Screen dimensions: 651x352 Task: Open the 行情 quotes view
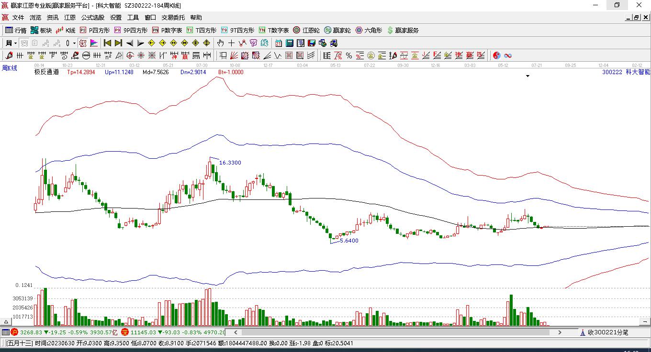(15, 30)
